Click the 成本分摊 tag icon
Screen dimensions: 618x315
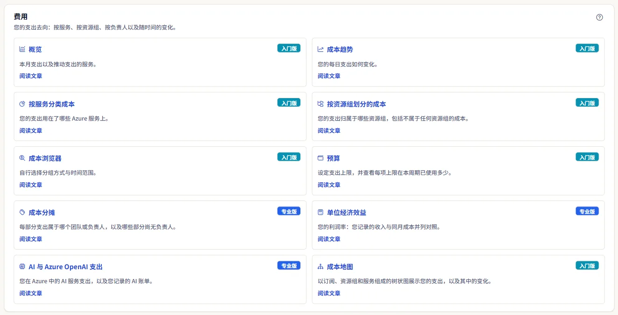22,212
